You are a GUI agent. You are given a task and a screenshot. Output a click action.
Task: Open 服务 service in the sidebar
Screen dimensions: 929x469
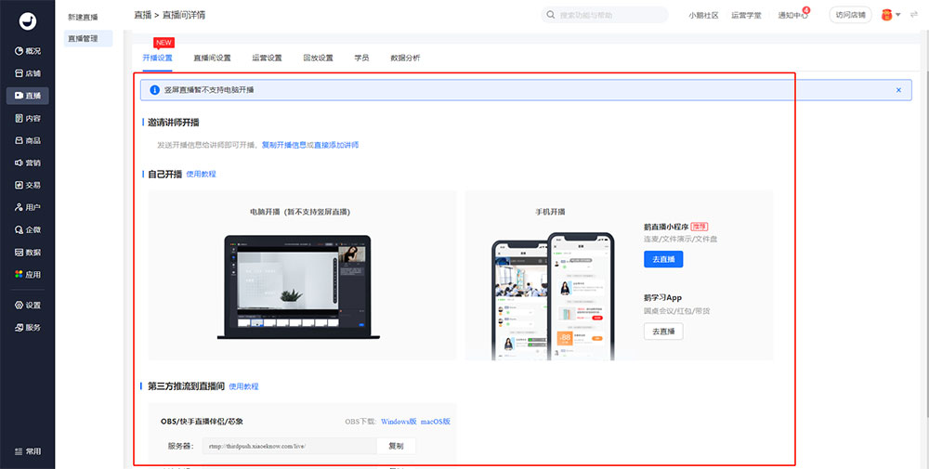coord(27,327)
